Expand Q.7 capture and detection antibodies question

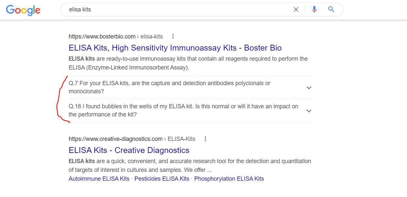[x=309, y=88]
